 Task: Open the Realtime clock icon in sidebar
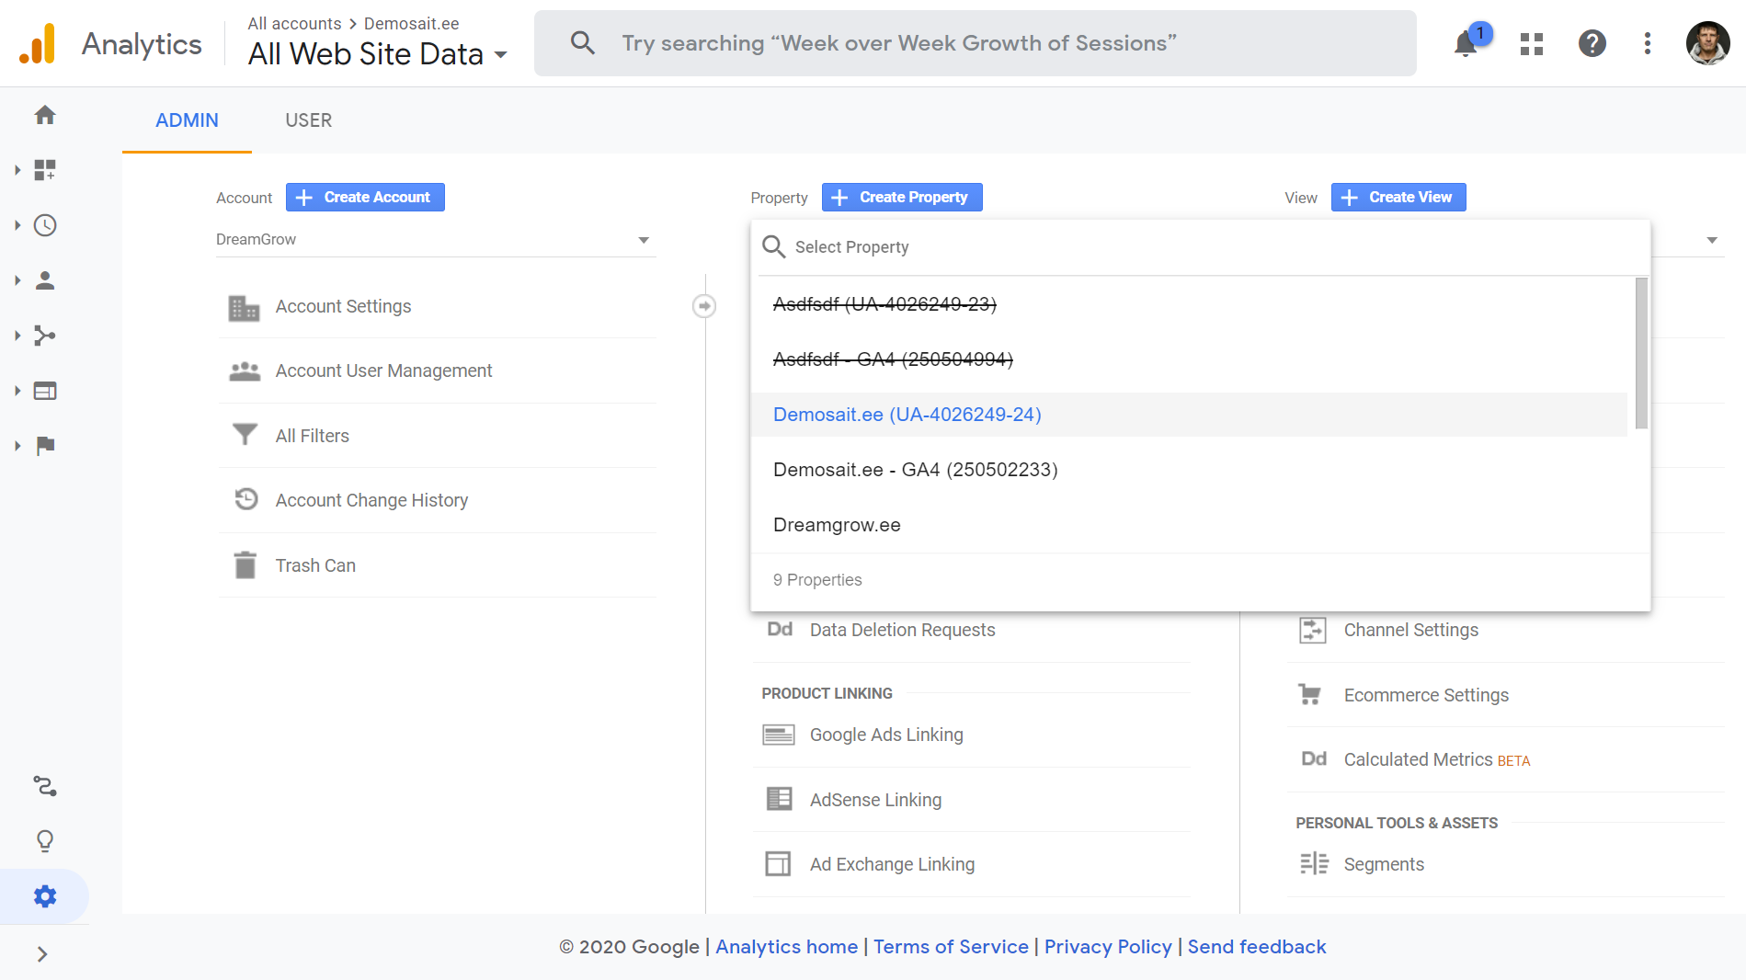coord(45,225)
